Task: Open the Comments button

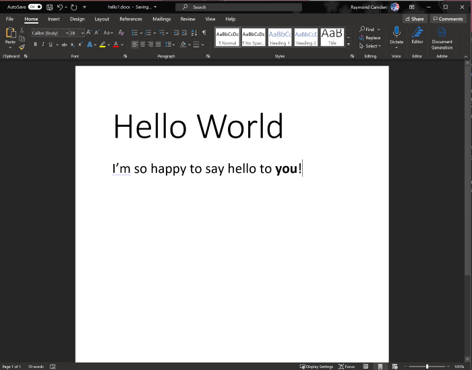Action: pyautogui.click(x=448, y=19)
